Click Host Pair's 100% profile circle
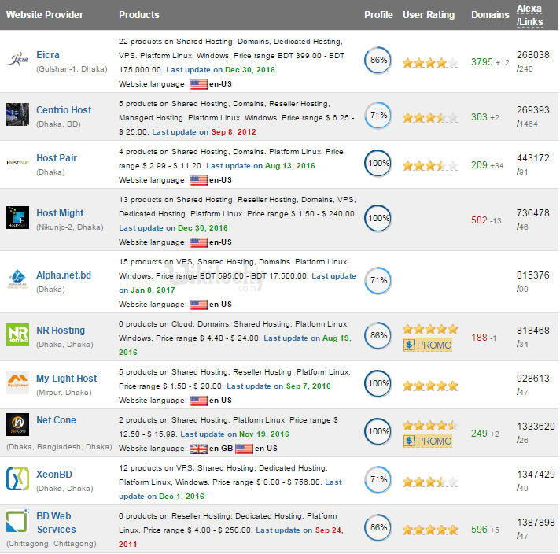Screen dimensions: 560x554 (x=378, y=164)
